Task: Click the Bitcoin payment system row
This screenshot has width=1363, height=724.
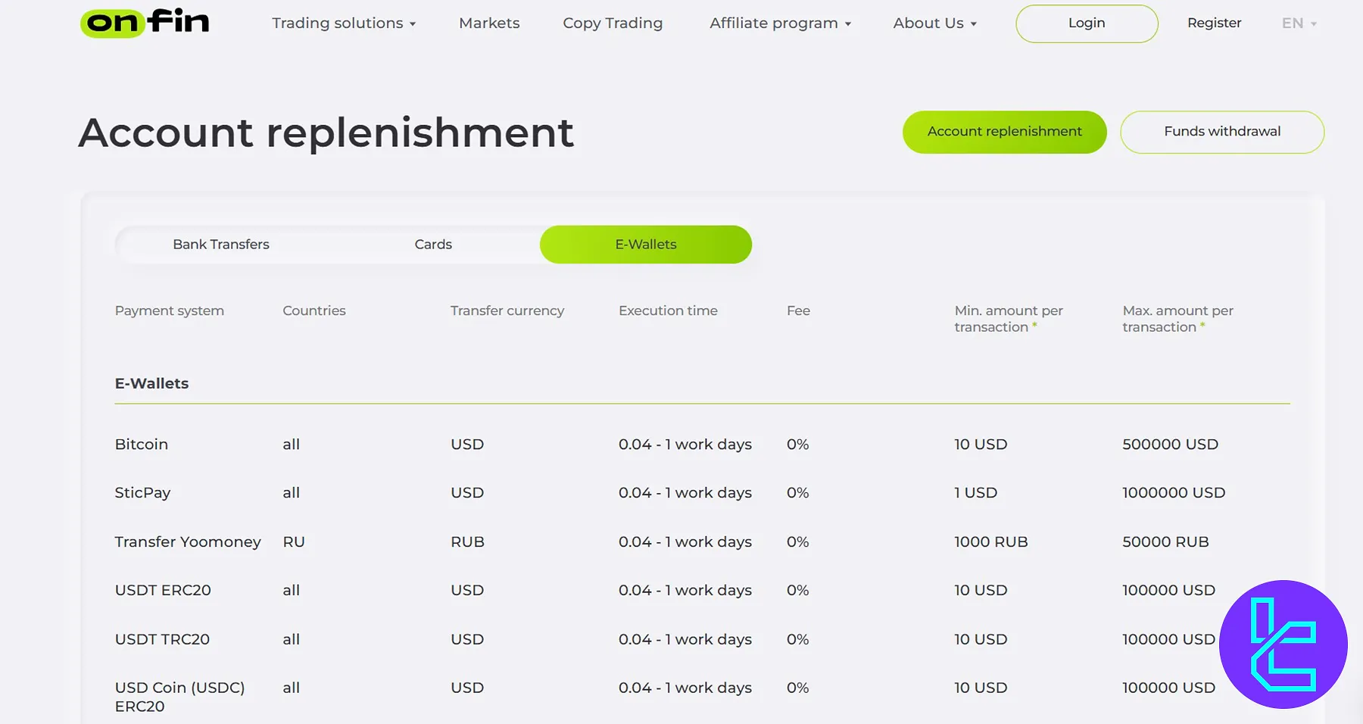Action: (142, 445)
